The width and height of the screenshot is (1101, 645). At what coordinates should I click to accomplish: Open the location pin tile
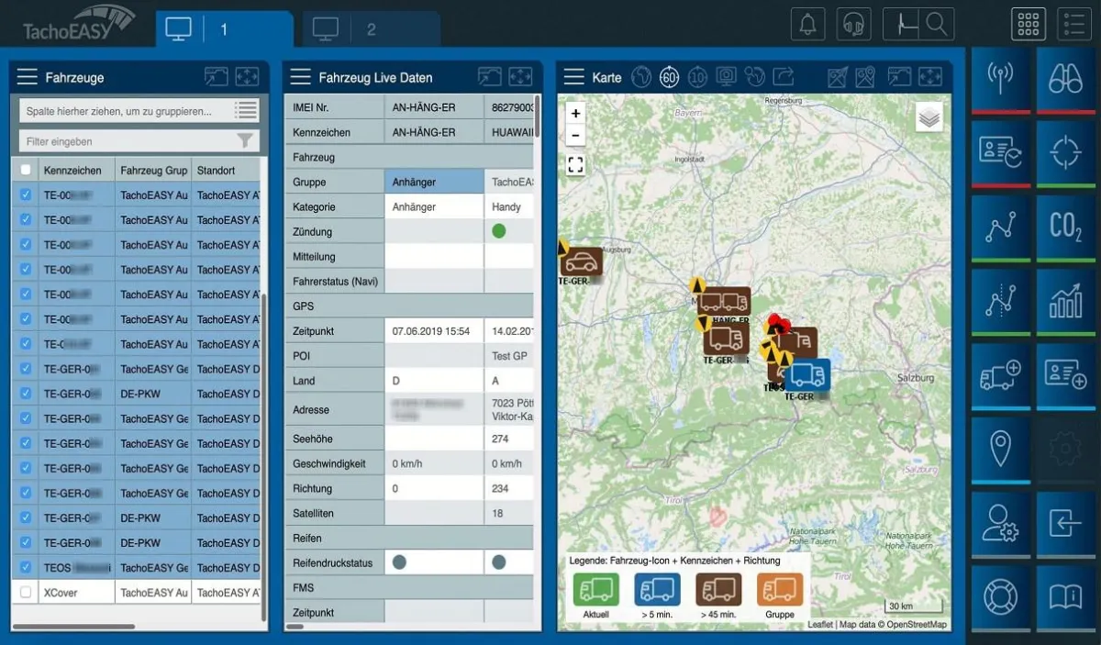(x=999, y=448)
